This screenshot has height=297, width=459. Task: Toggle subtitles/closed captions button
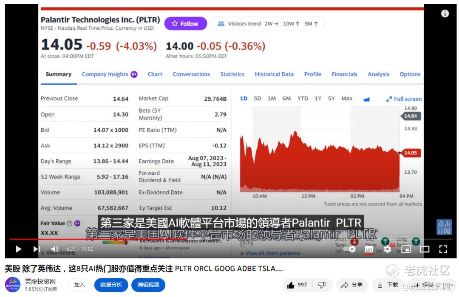(x=369, y=249)
